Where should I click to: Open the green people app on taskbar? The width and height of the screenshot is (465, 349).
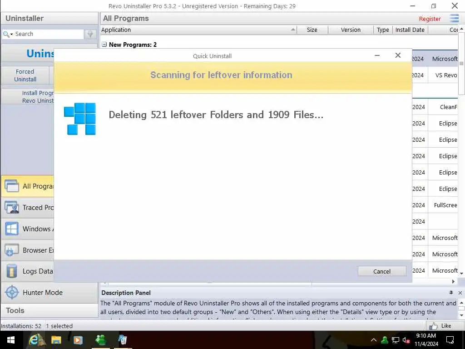(100, 340)
